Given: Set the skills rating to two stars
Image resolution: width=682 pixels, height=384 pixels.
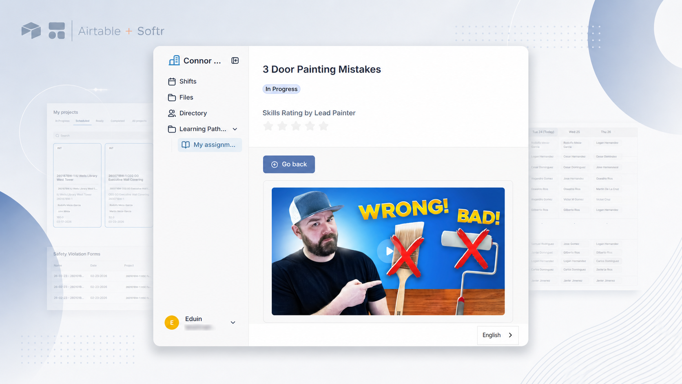Looking at the screenshot, I should tap(282, 126).
